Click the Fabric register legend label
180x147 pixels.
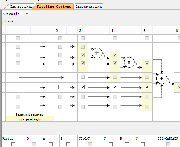click(x=29, y=115)
